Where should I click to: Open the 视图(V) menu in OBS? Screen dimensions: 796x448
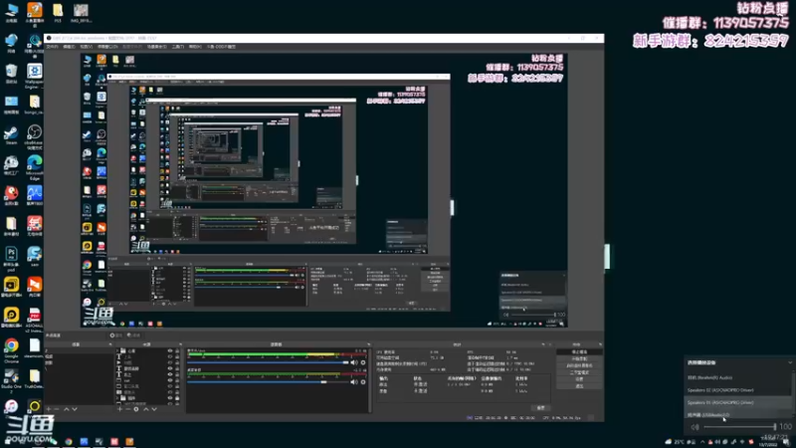[87, 47]
